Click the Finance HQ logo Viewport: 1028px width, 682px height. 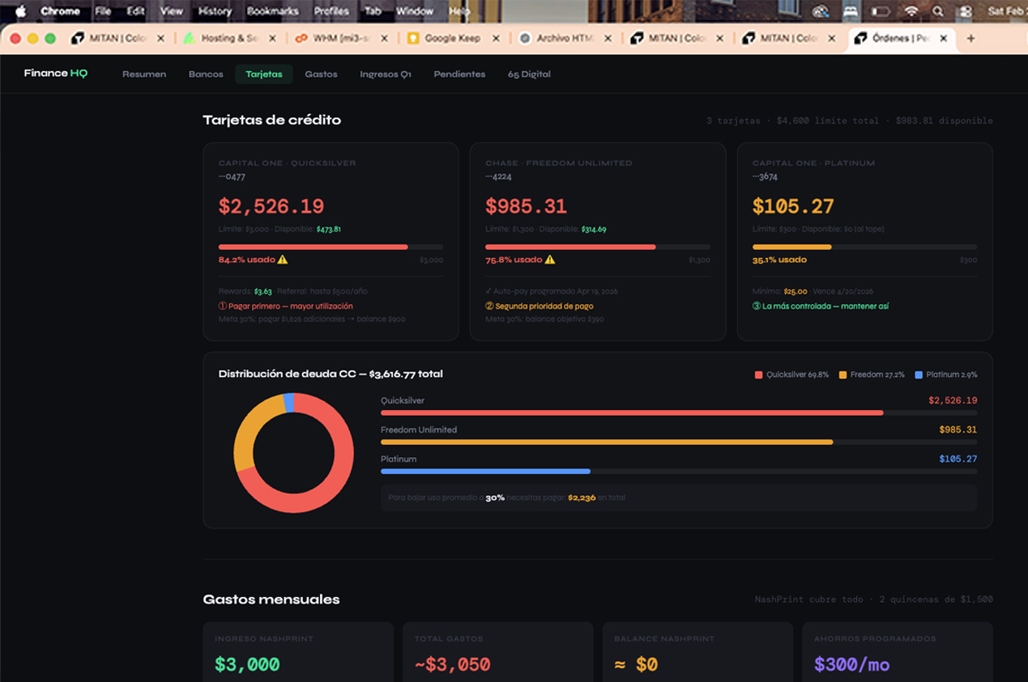click(x=55, y=74)
